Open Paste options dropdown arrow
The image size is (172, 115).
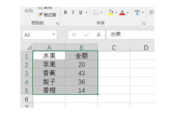pyautogui.click(x=30, y=16)
